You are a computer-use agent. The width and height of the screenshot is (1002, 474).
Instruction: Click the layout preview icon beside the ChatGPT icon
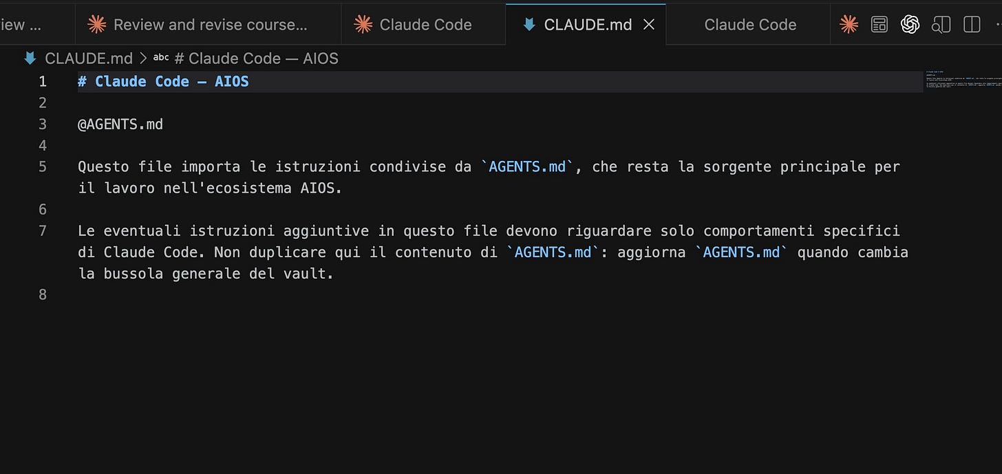[880, 25]
